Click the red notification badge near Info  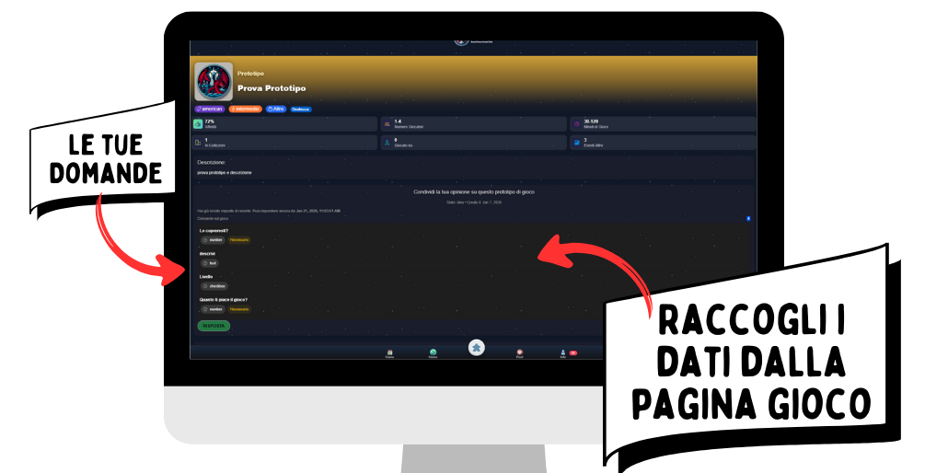click(573, 352)
